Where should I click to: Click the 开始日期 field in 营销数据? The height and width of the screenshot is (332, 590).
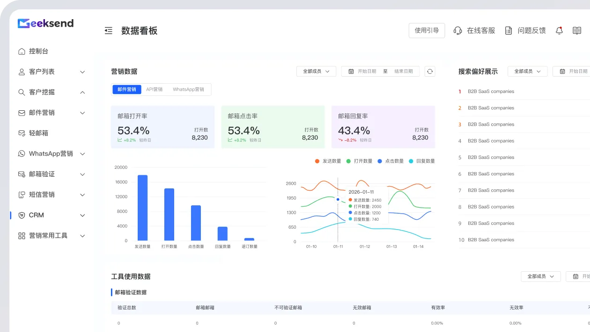coord(367,72)
